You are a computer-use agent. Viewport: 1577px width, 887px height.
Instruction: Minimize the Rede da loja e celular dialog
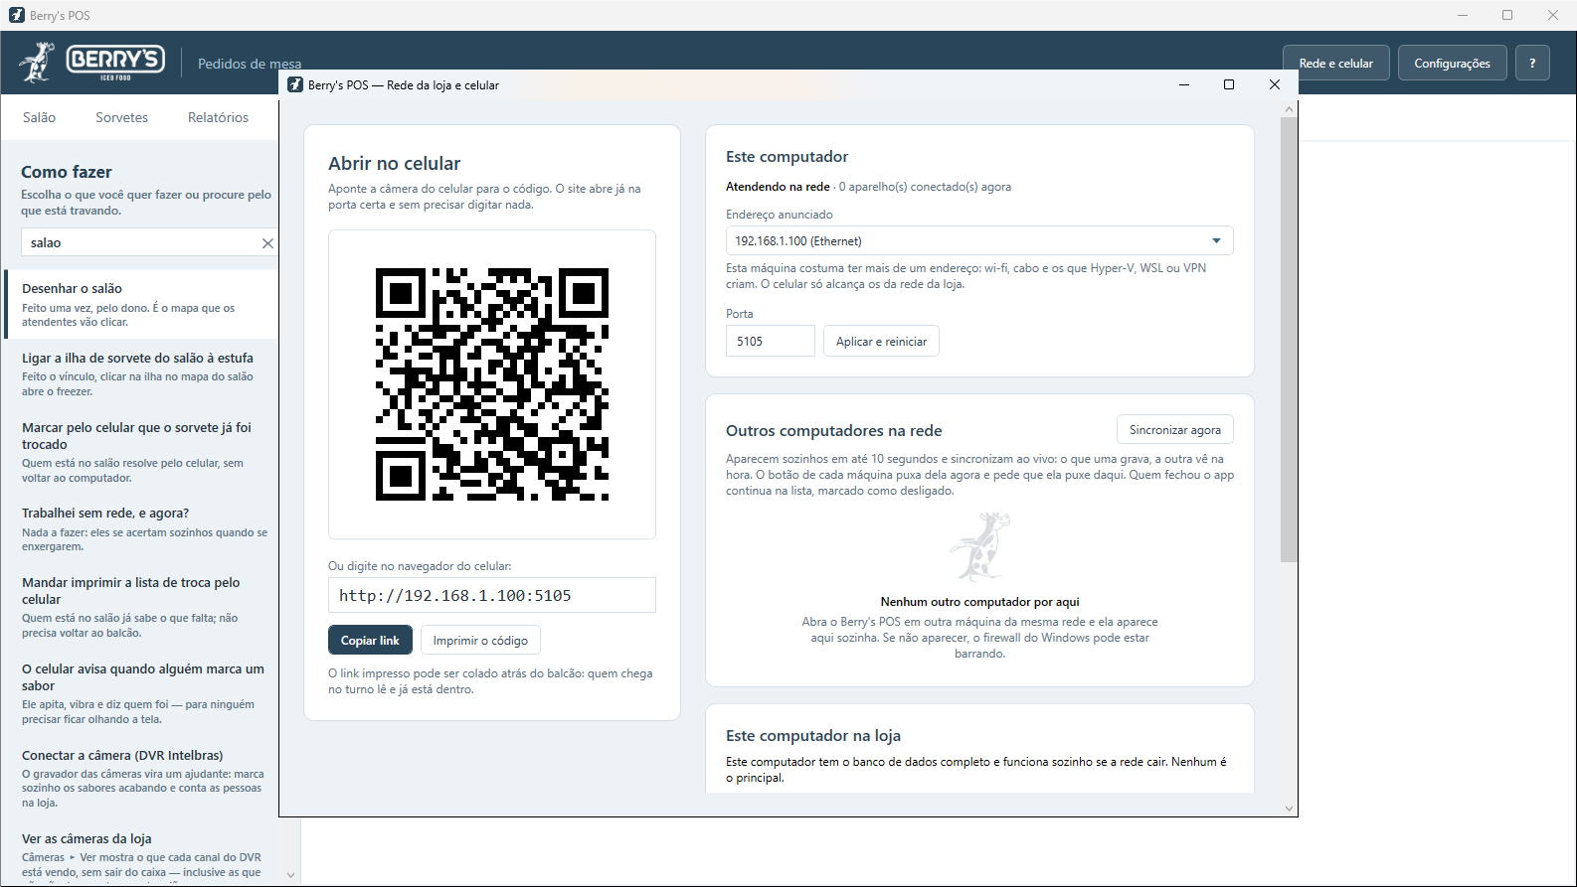[1184, 84]
